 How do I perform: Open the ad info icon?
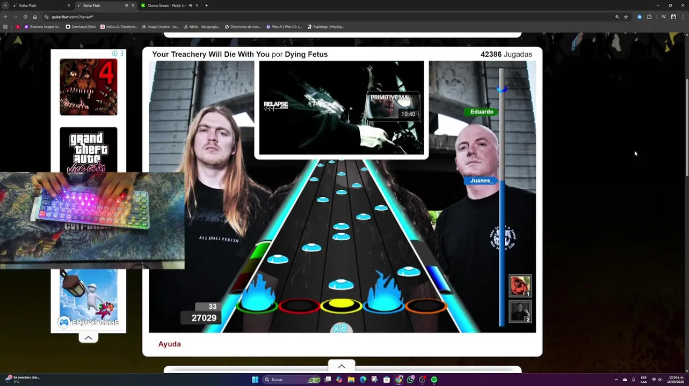(114, 54)
